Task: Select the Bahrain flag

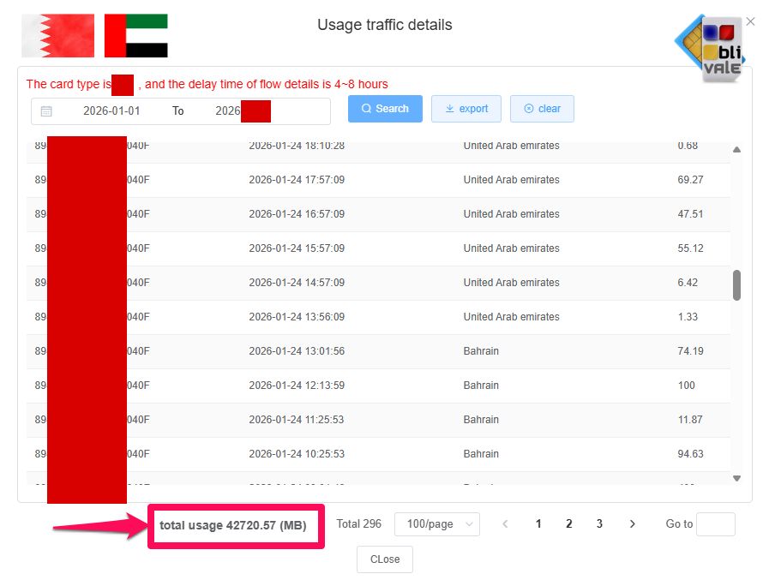Action: point(57,35)
